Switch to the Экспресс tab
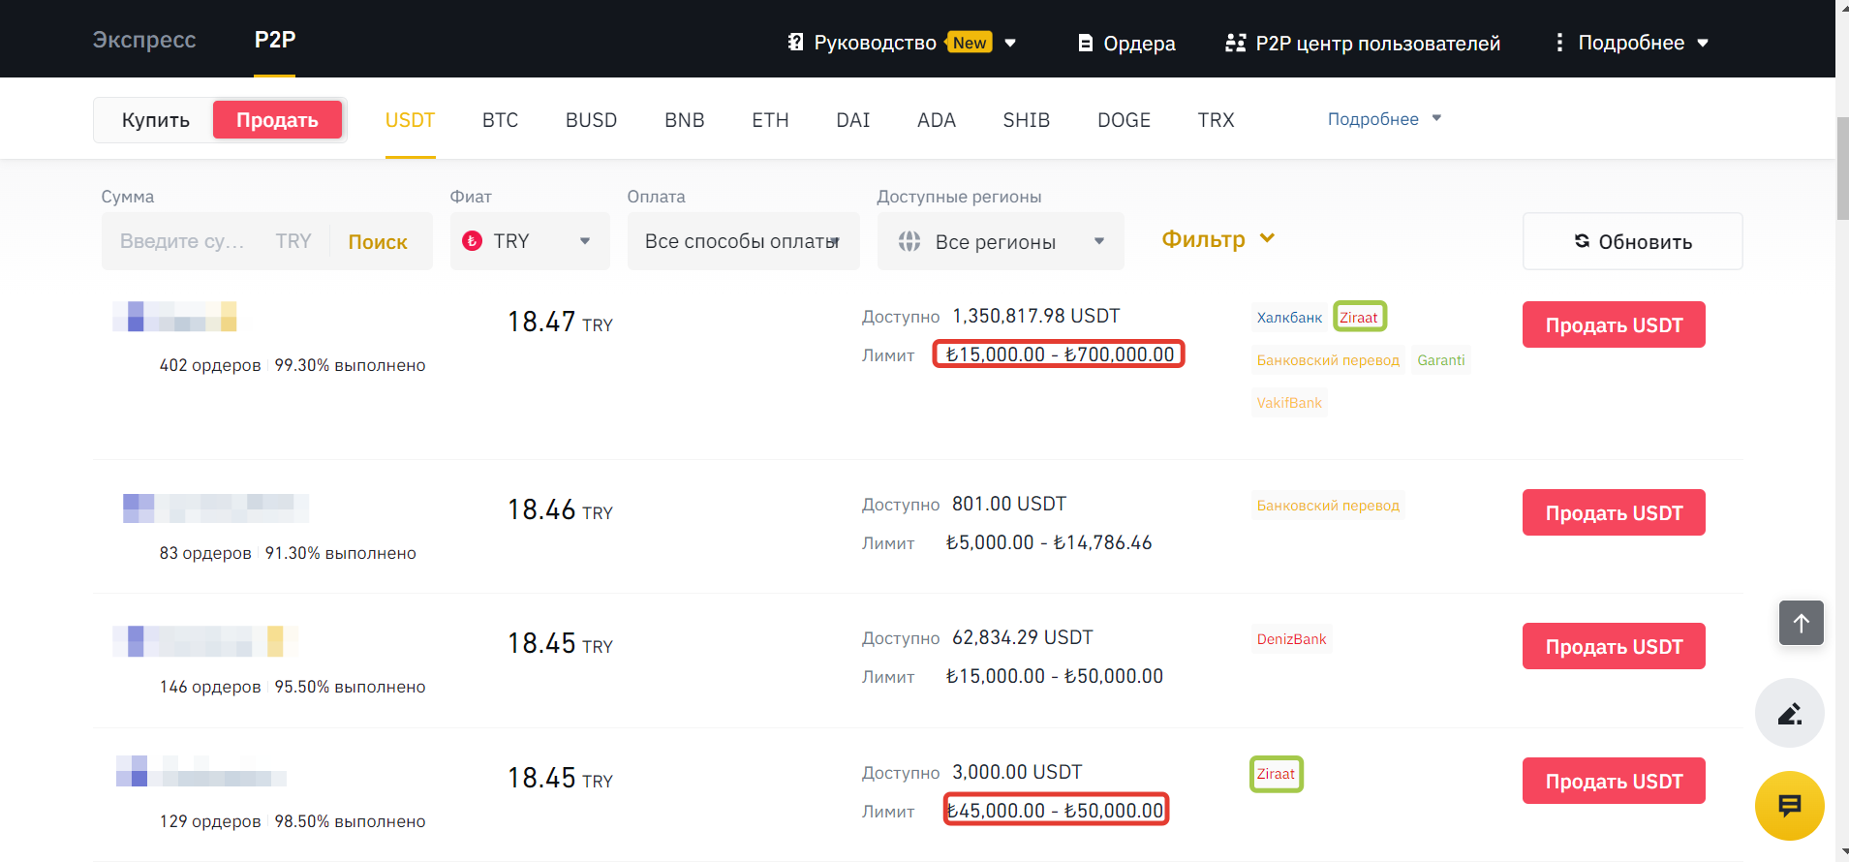 pyautogui.click(x=144, y=40)
